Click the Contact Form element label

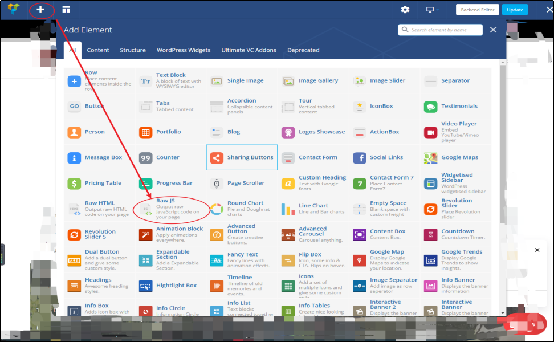click(318, 157)
